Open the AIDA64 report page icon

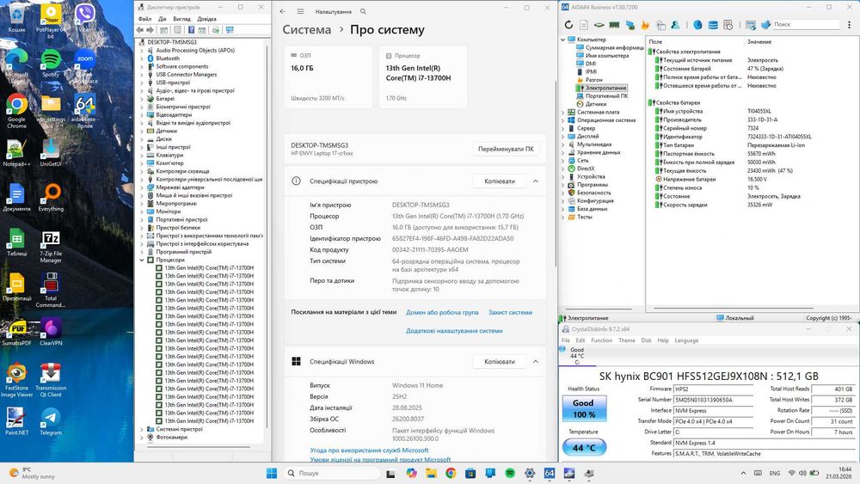[584, 25]
